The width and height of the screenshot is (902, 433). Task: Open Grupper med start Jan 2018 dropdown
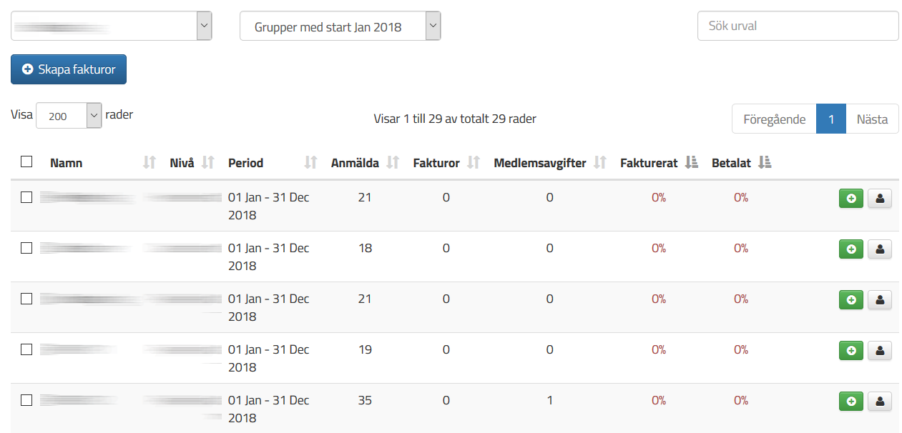pyautogui.click(x=340, y=26)
